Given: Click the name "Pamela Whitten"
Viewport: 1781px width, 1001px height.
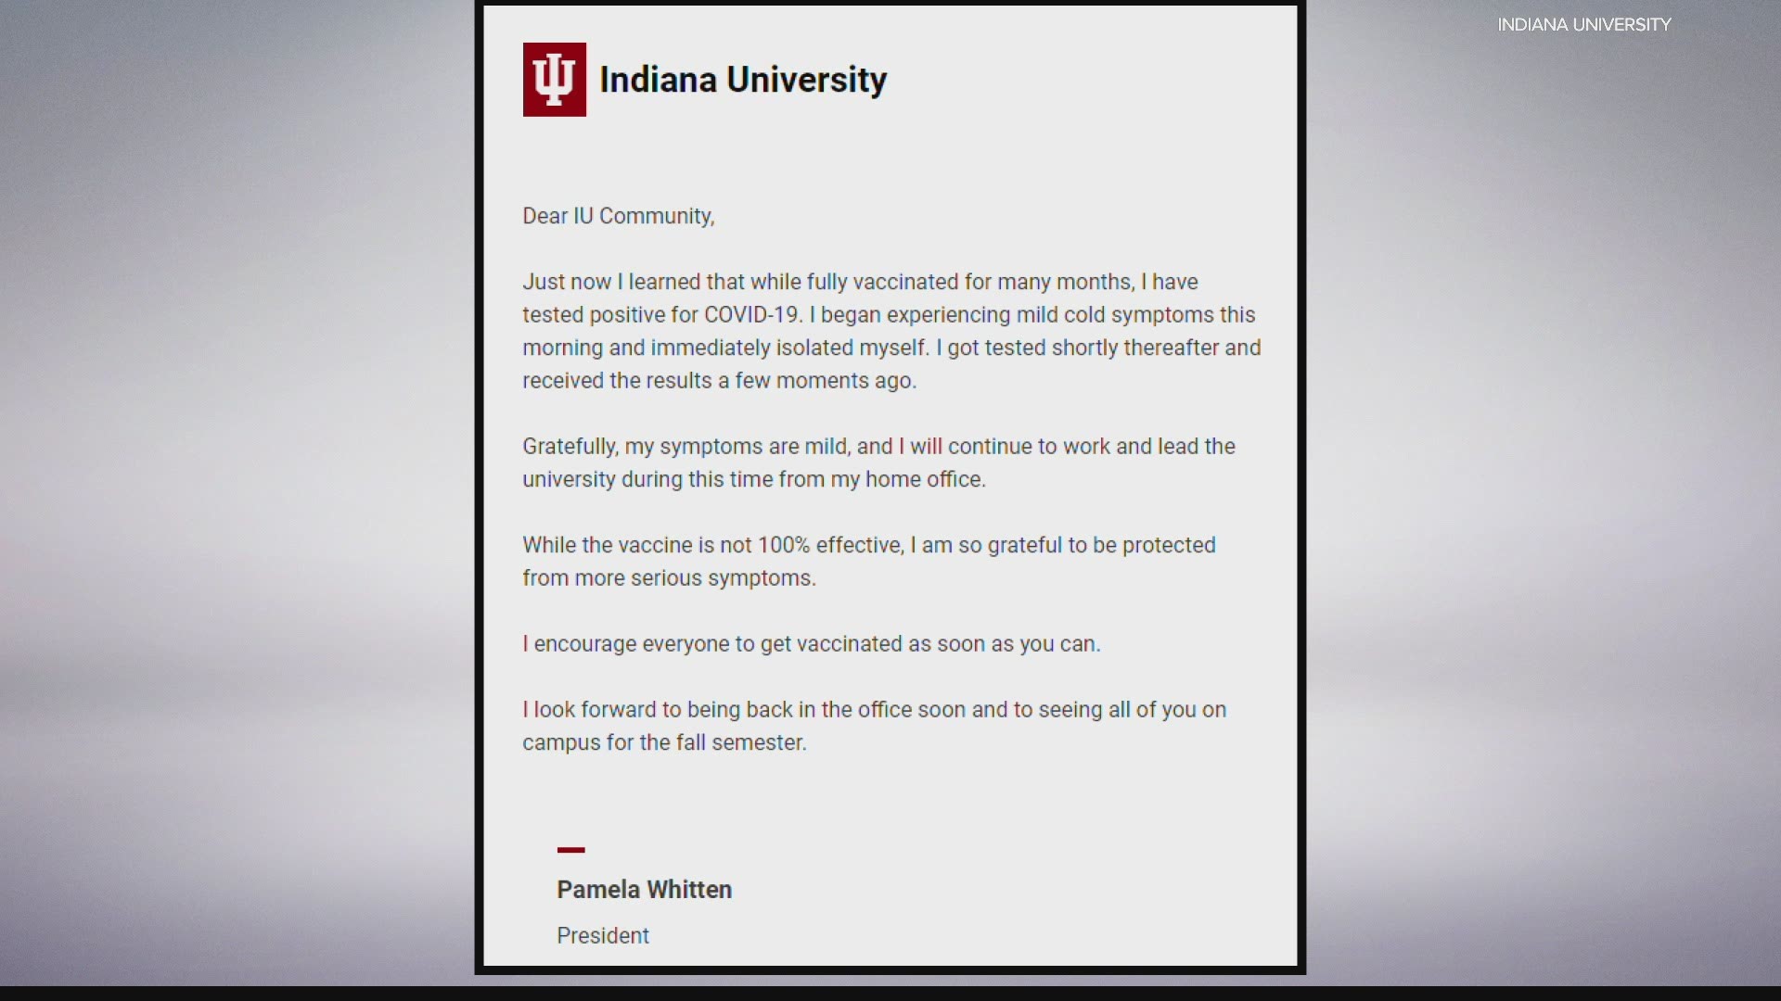Looking at the screenshot, I should coord(644,890).
